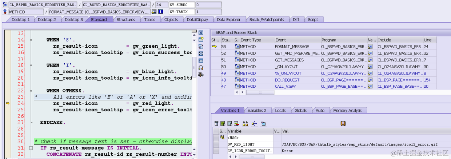The image size is (451, 159).
Task: Click the third list icon in Variables toolbar
Action: 230,124
